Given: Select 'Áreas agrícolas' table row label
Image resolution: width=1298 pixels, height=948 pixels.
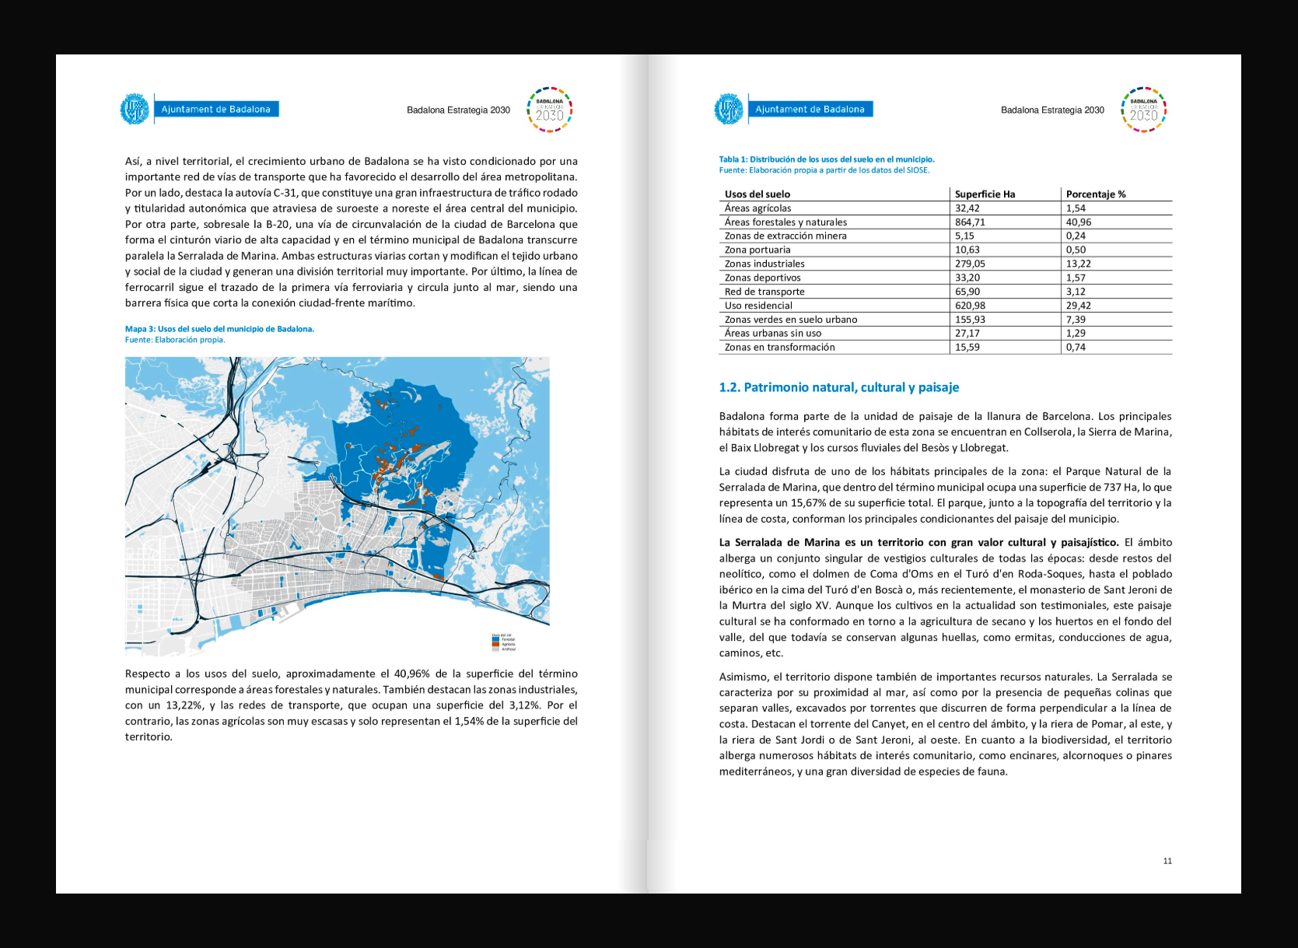Looking at the screenshot, I should (x=758, y=208).
